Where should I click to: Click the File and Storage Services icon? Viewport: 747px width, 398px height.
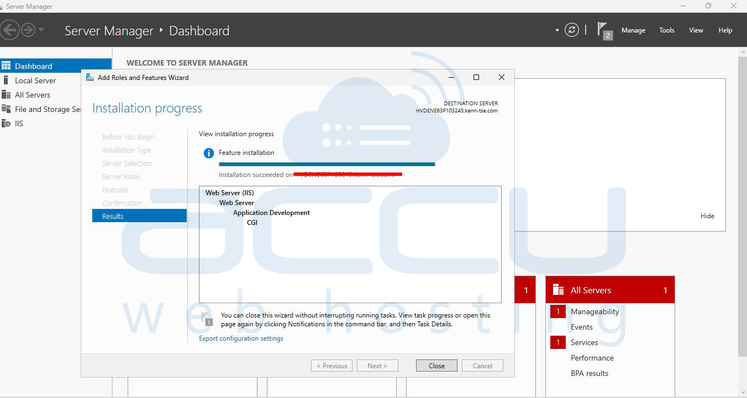coord(6,109)
